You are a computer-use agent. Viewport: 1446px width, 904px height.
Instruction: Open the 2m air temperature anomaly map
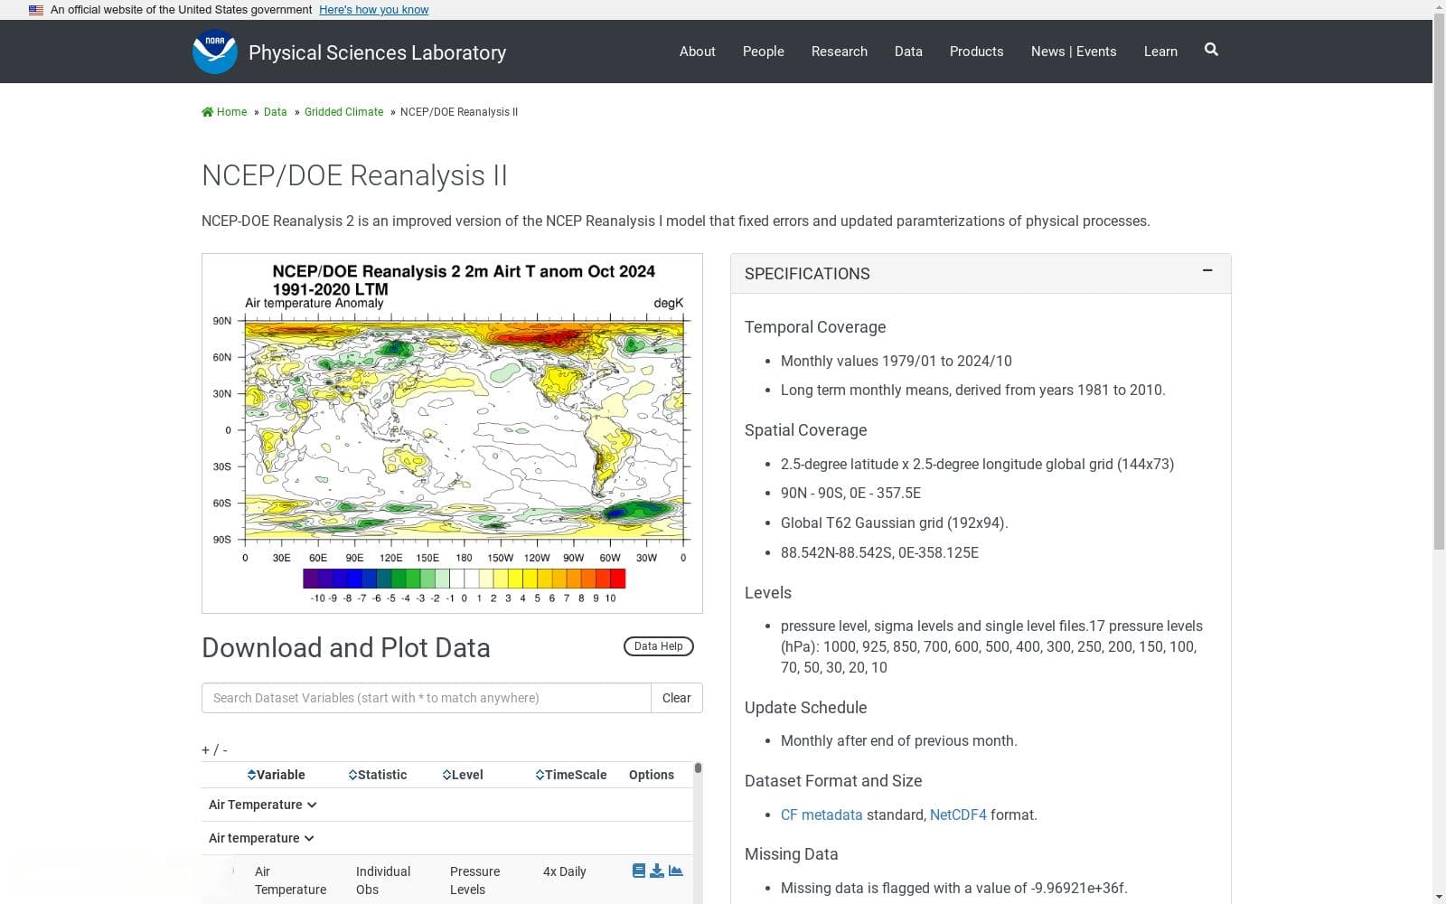point(452,433)
